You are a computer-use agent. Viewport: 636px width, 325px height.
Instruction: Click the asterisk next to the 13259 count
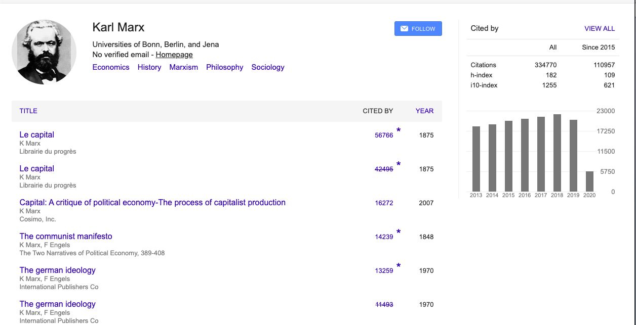click(x=399, y=266)
